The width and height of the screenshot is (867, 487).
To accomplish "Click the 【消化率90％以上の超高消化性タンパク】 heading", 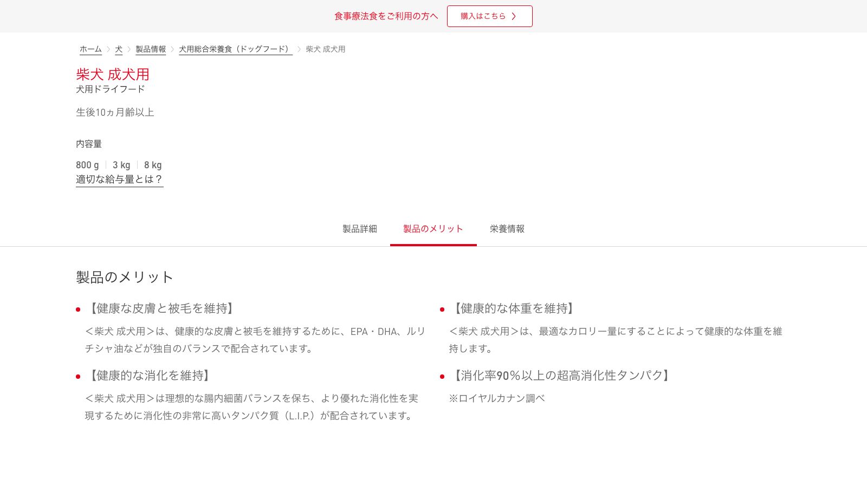I will click(561, 376).
